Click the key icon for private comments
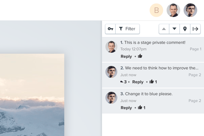204x136 pixels. point(111,29)
